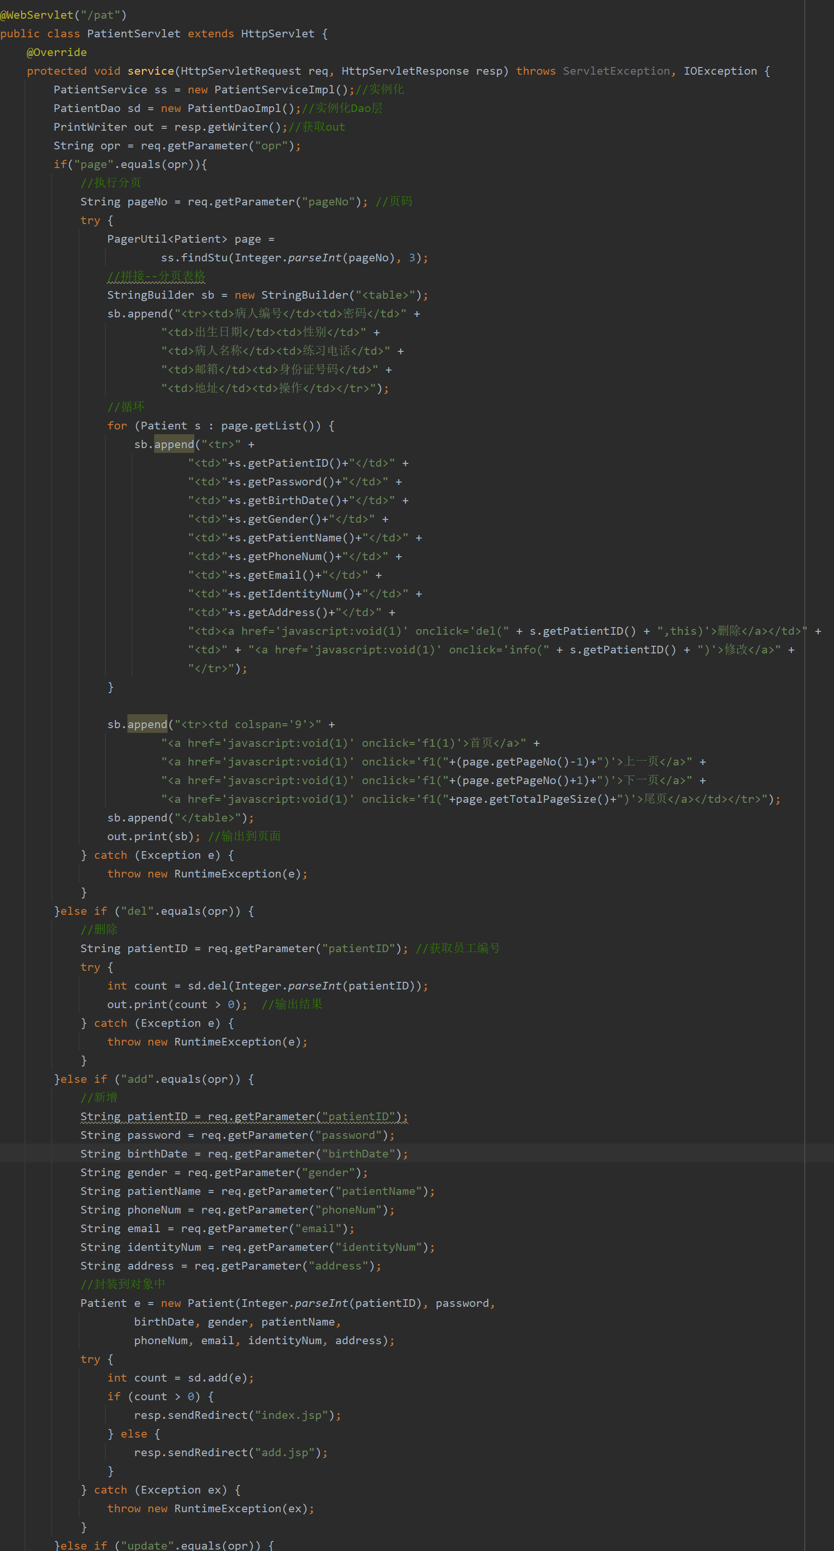Image resolution: width=834 pixels, height=1551 pixels.
Task: Place cursor on the service method name
Action: point(150,70)
